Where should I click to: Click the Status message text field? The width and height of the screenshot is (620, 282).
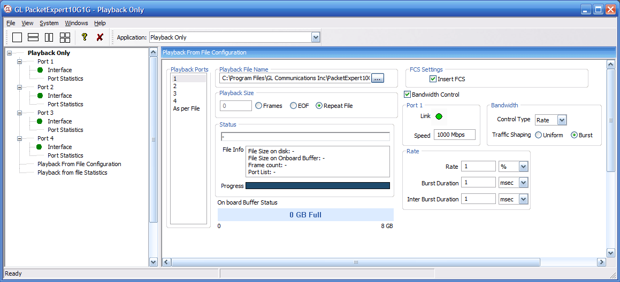[x=305, y=137]
